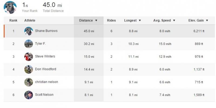Open Tyler F.'s avatar picture
Screen dimensions: 216x108
[29, 44]
